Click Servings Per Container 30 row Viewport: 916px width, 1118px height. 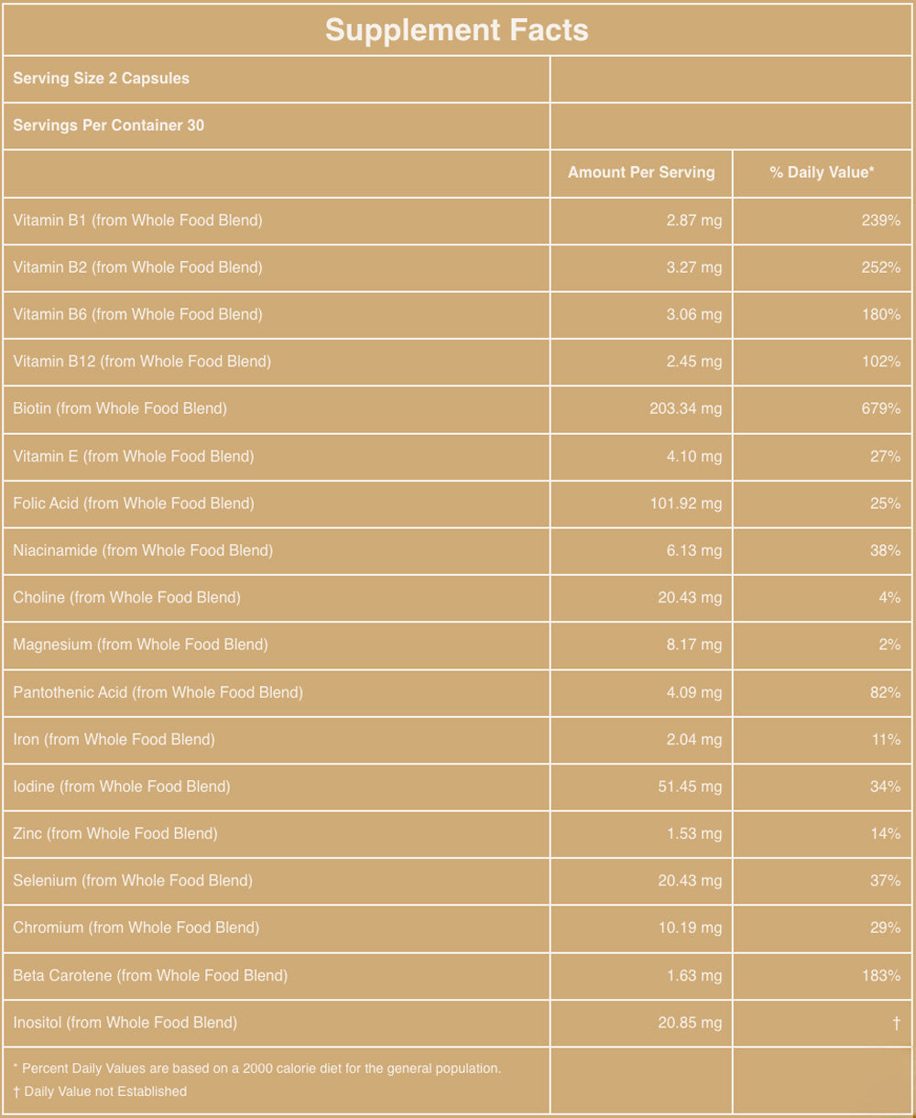[x=109, y=125]
